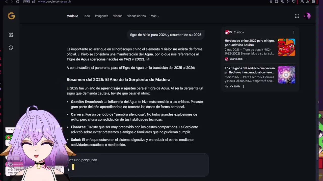Open the AI mode history icon
323x181 pixels.
pyautogui.click(x=11, y=48)
